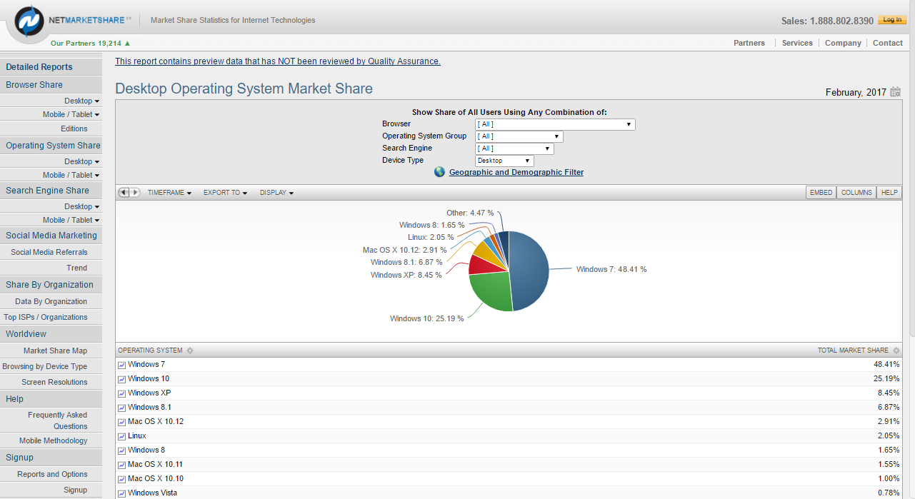The height and width of the screenshot is (499, 915).
Task: Click the globe icon for geographic filter
Action: click(439, 172)
